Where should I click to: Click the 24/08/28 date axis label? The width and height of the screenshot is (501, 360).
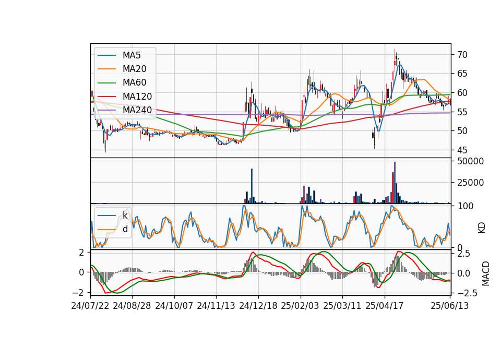tap(132, 306)
